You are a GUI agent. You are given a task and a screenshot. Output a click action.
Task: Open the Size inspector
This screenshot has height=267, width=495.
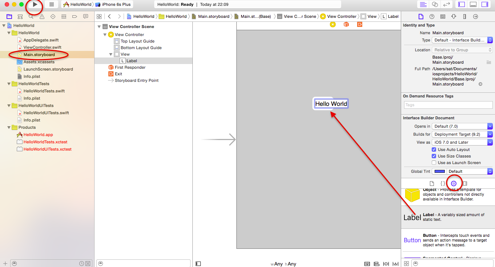click(464, 16)
